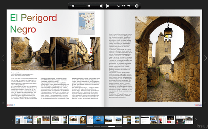Open the pages overview book icon
The height and width of the screenshot is (129, 208).
pos(123,6)
